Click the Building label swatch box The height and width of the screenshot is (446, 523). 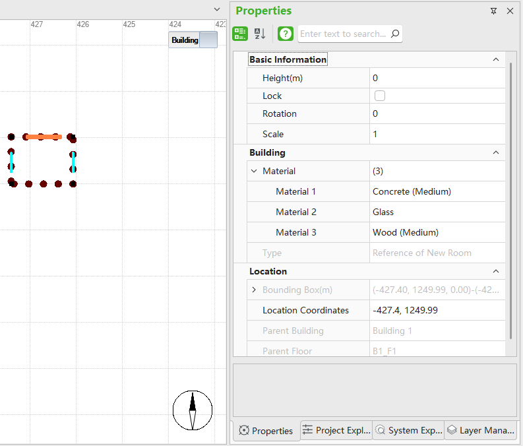click(208, 40)
